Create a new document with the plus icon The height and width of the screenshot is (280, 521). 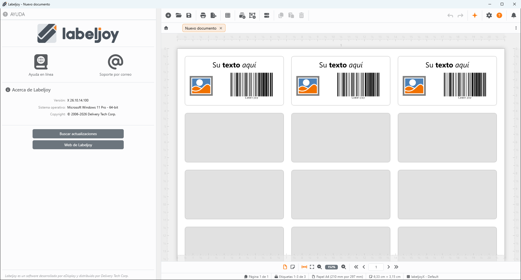[x=168, y=15]
